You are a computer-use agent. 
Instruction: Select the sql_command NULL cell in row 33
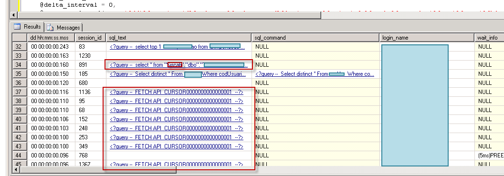point(315,56)
